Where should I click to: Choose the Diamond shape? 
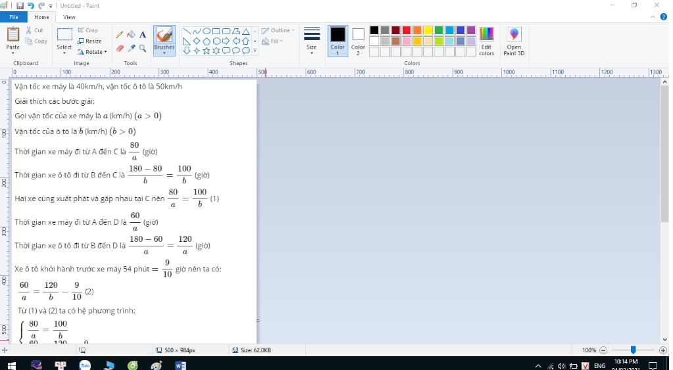tap(197, 41)
